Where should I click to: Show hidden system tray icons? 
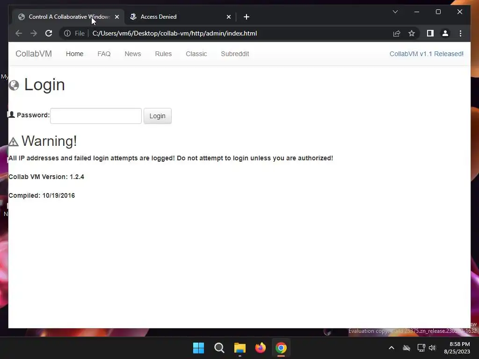coord(392,348)
